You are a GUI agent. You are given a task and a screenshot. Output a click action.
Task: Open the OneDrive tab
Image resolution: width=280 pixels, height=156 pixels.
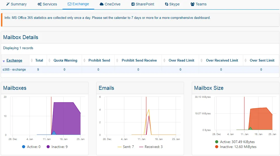110,4
